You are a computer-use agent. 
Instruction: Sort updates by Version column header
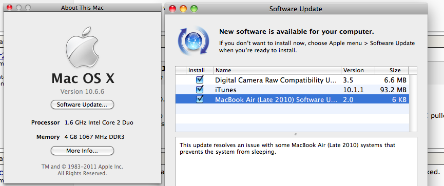pyautogui.click(x=358, y=70)
